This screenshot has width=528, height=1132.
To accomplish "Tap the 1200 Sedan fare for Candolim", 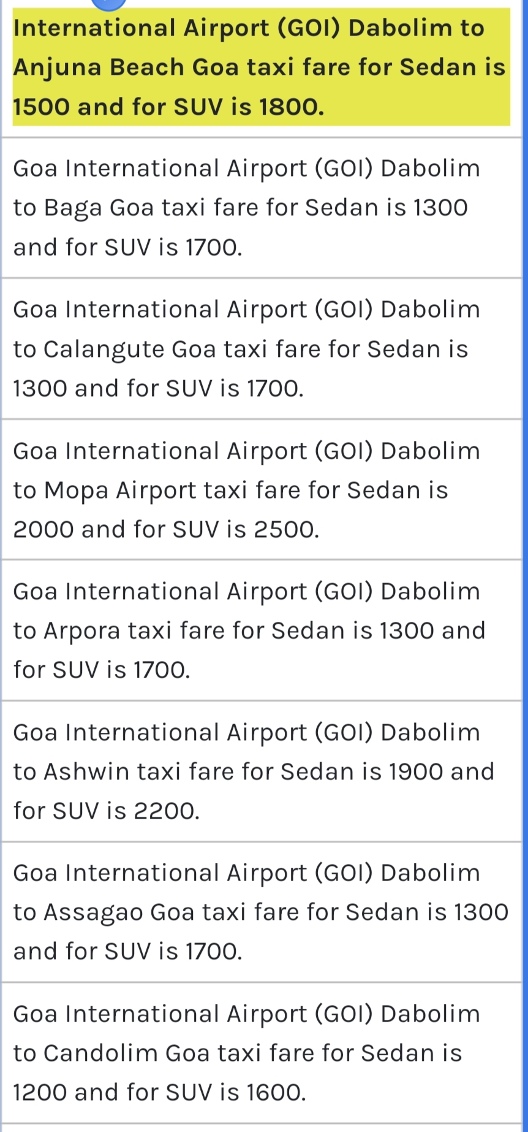I will (40, 1092).
